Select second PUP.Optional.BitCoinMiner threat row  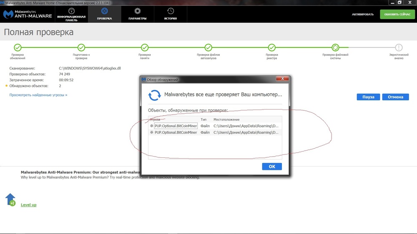(215, 132)
